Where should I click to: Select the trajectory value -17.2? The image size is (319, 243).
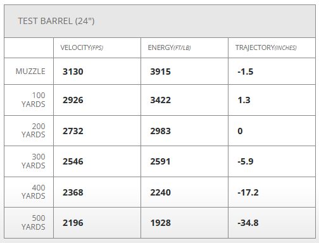tap(248, 192)
